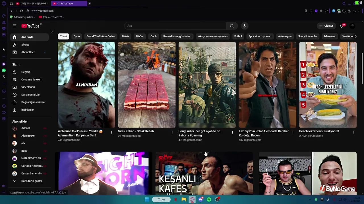The height and width of the screenshot is (204, 364).
Task: Open Daha sonra izle list
Action: coord(30,95)
